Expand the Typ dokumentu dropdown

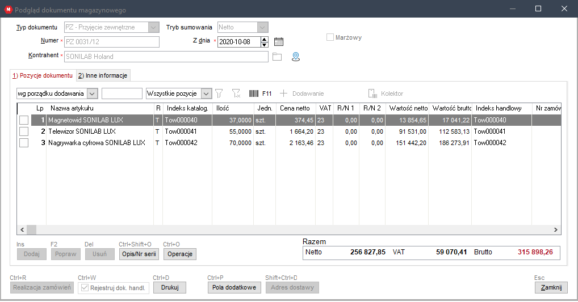154,27
